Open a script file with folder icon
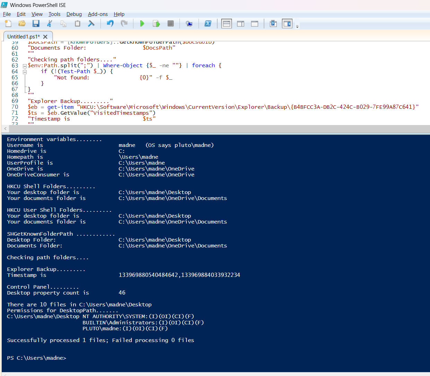 click(22, 24)
